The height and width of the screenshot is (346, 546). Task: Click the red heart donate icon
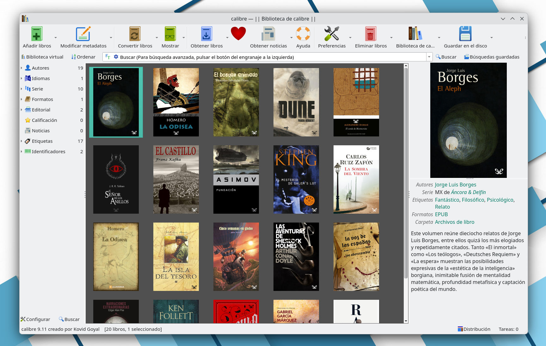[x=238, y=34]
